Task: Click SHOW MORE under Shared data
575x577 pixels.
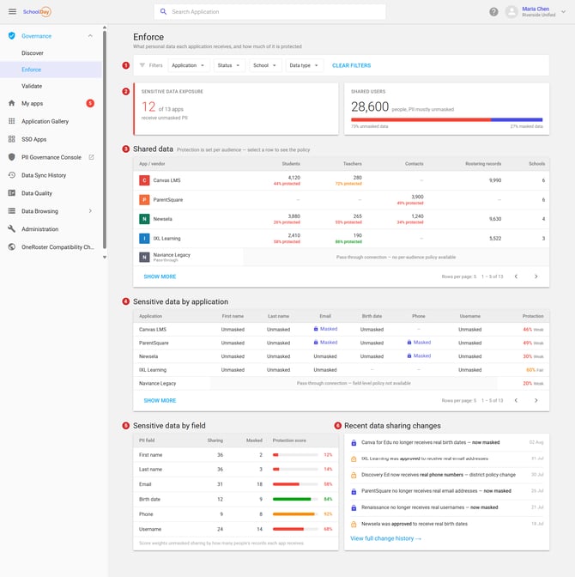Action: (160, 276)
